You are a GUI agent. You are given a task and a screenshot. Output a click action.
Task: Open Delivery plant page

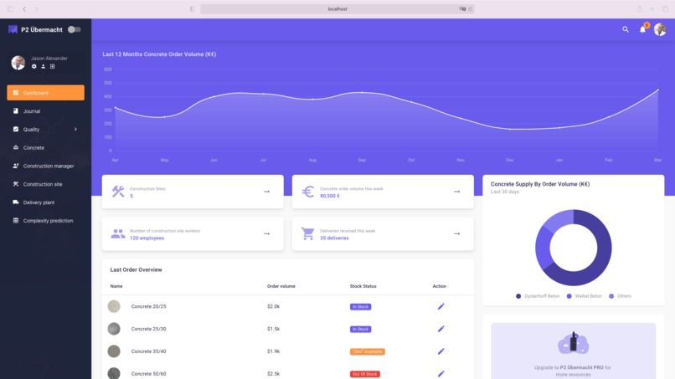click(45, 202)
